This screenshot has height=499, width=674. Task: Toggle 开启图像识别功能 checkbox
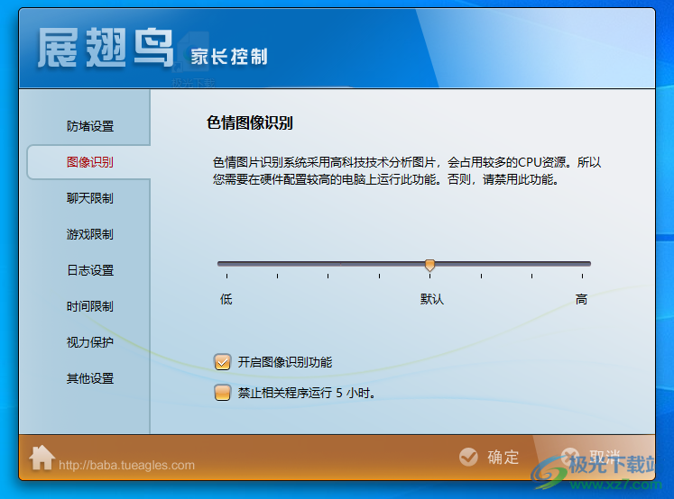point(222,362)
